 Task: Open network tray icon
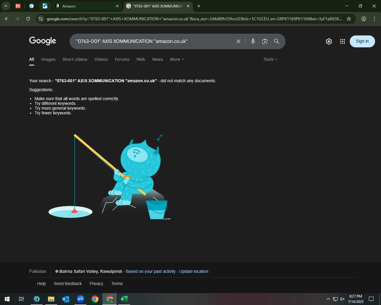click(x=335, y=299)
